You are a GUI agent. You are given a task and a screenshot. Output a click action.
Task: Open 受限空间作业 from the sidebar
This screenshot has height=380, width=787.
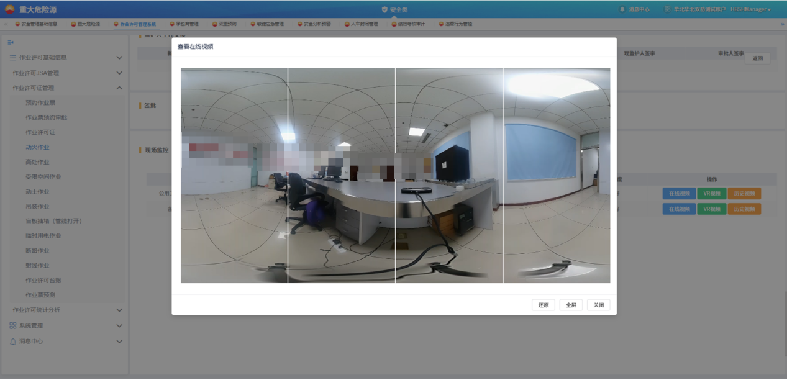click(x=43, y=177)
